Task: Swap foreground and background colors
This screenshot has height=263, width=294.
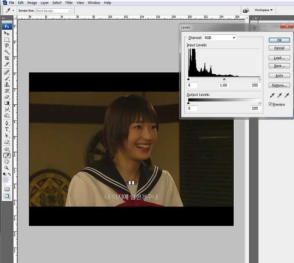Action: pyautogui.click(x=9, y=174)
